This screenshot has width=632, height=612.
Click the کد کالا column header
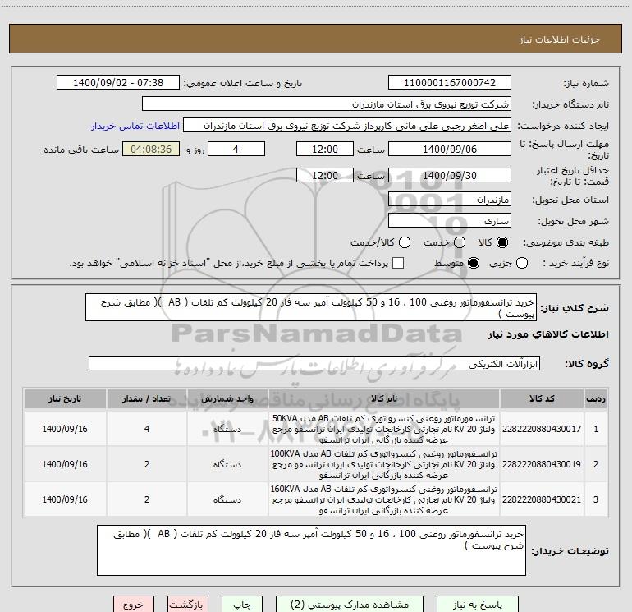(x=542, y=398)
